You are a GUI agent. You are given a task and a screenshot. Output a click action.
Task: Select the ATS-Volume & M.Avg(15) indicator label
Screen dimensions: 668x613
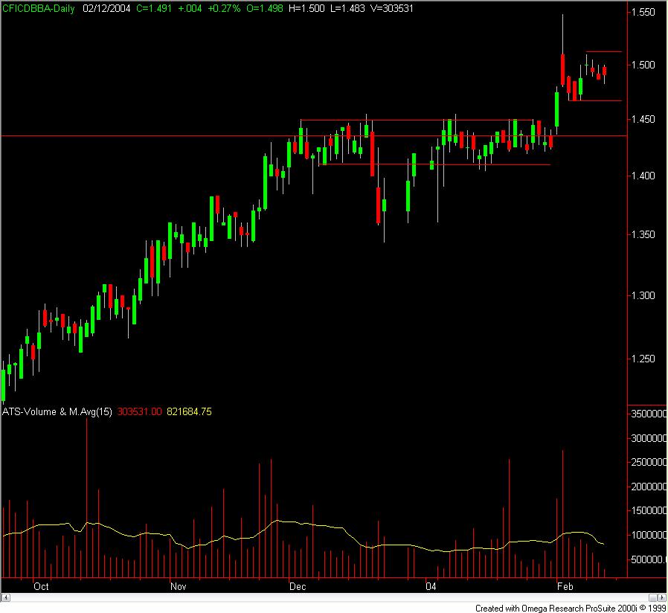(x=57, y=411)
